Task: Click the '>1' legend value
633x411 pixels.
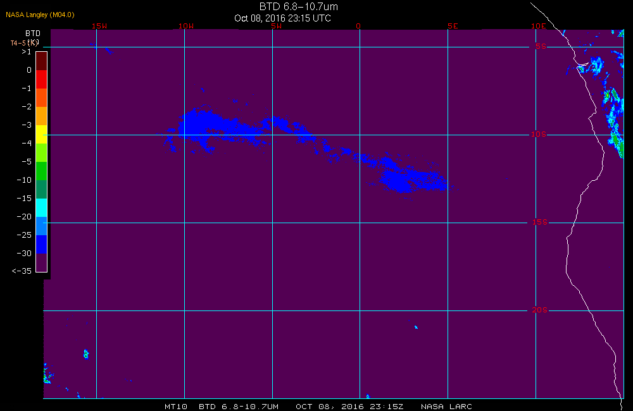Action: [26, 52]
